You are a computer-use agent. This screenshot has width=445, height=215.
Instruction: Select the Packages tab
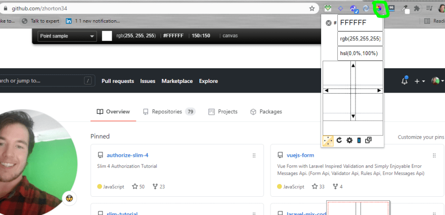pos(266,112)
